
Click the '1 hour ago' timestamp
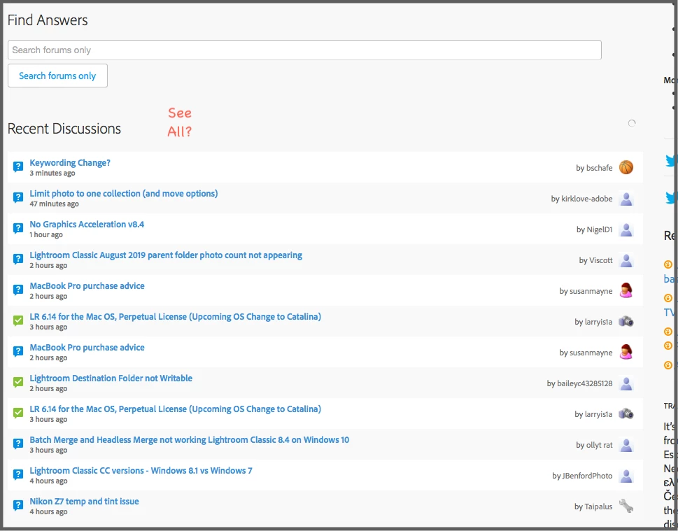[46, 234]
